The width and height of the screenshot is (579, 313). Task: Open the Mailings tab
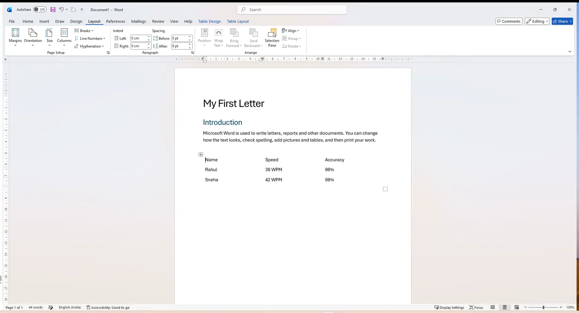click(139, 21)
